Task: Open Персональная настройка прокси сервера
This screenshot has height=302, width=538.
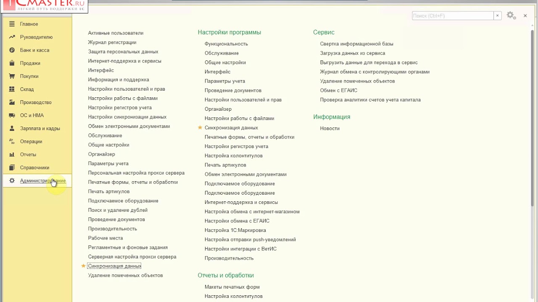Action: (136, 173)
